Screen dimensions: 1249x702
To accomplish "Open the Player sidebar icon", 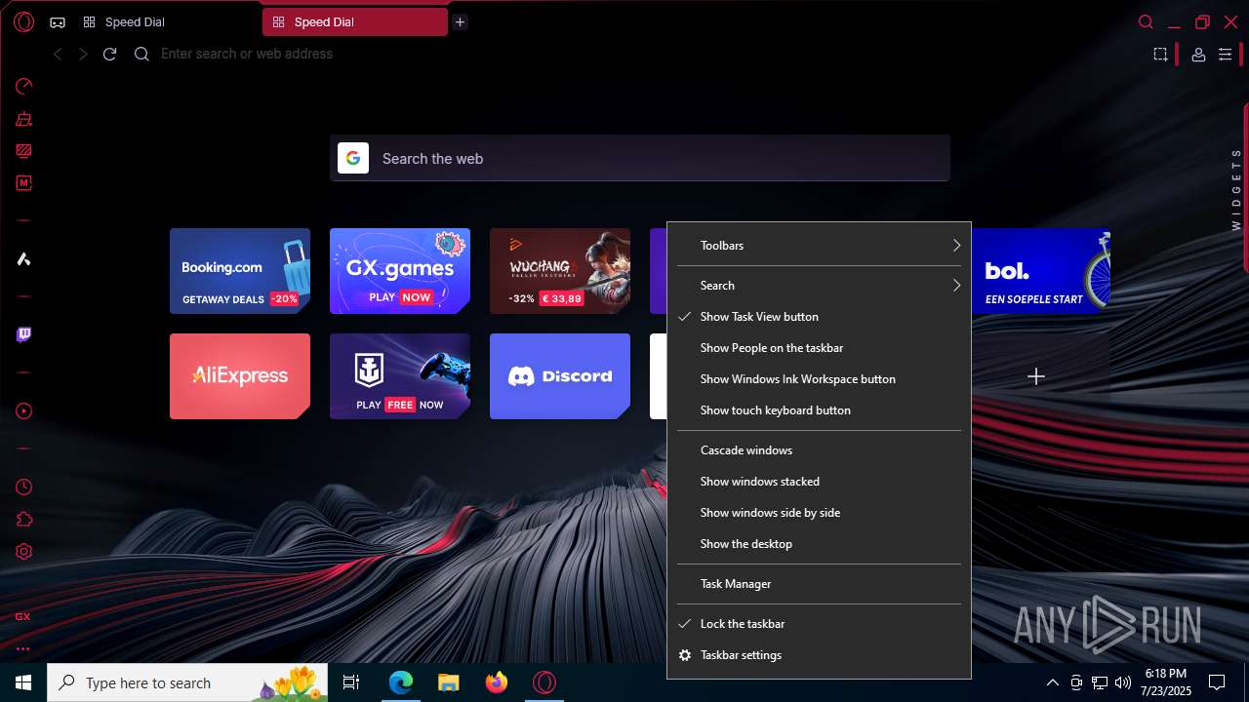I will tap(23, 411).
